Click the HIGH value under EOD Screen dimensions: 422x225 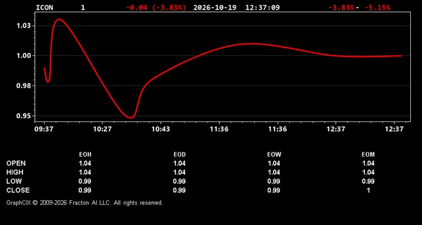tap(179, 172)
